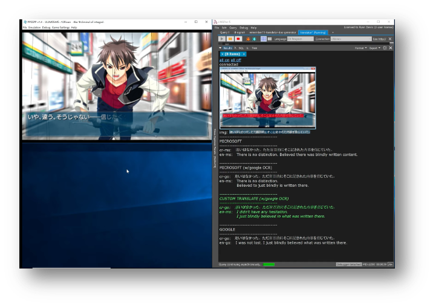The image size is (433, 306).
Task: Switch to the remember11 translator doc generator tab
Action: [x=273, y=33]
